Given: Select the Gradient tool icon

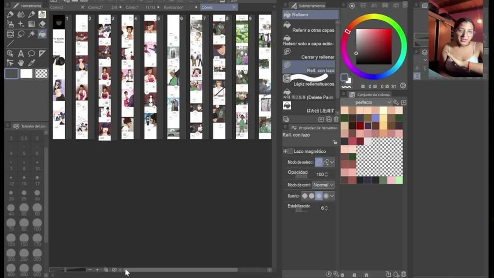Looking at the screenshot, I should point(31,24).
